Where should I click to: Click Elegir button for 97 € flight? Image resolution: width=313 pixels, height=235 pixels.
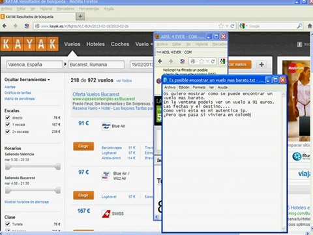point(83,195)
